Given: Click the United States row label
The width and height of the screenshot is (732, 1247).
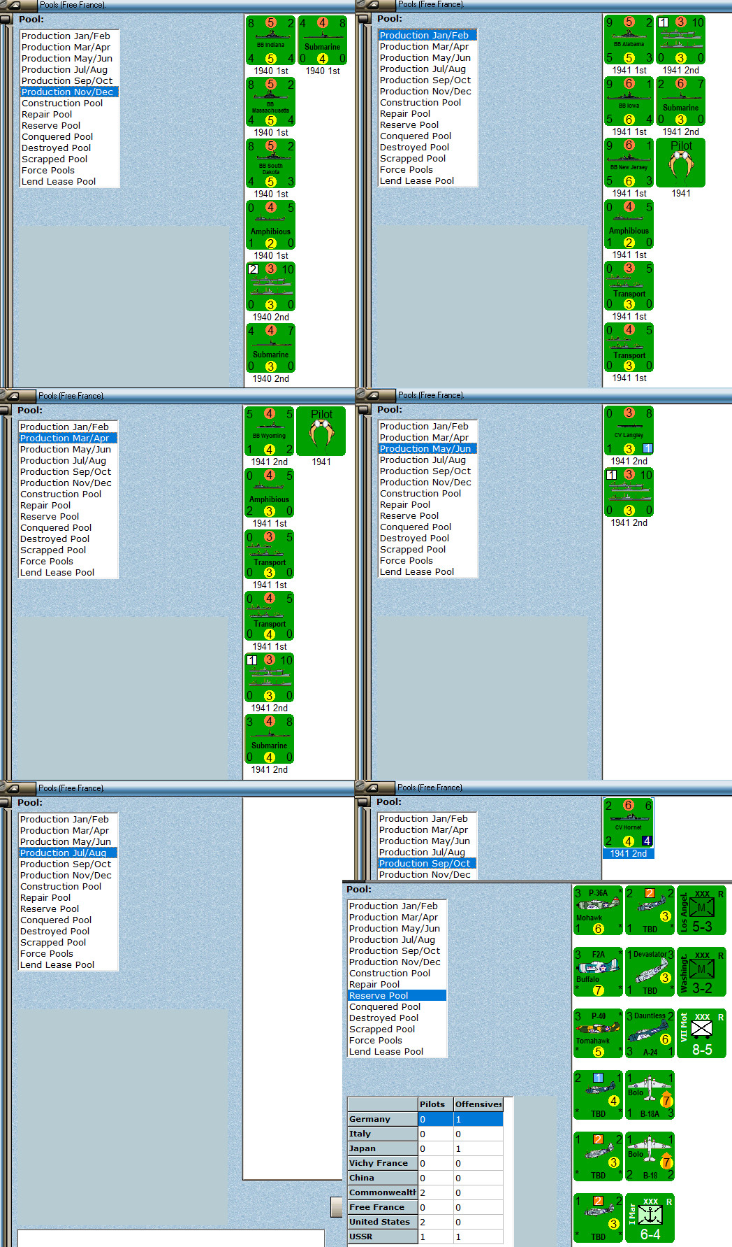Looking at the screenshot, I should coord(383,1222).
